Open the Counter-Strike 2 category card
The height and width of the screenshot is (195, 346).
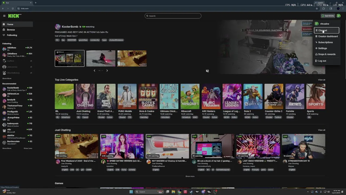coord(274,96)
